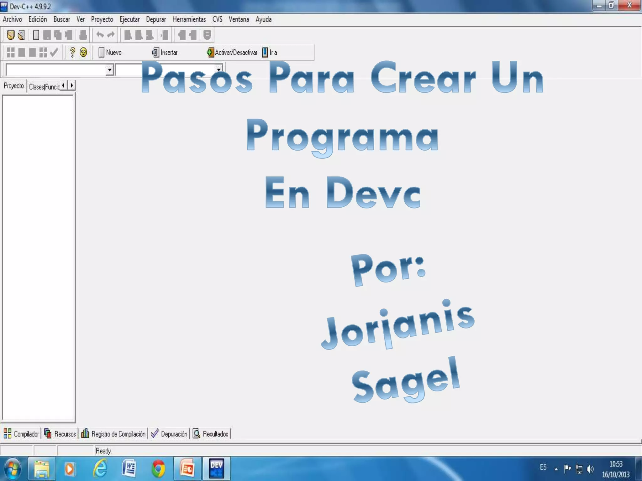Click the Print icon in toolbar
The height and width of the screenshot is (481, 642).
[83, 35]
